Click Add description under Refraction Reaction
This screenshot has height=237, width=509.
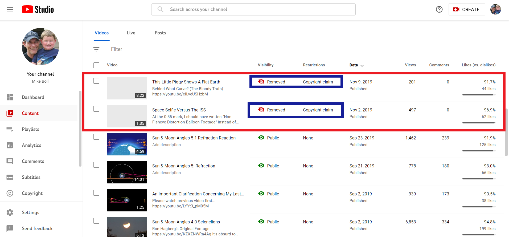166,145
